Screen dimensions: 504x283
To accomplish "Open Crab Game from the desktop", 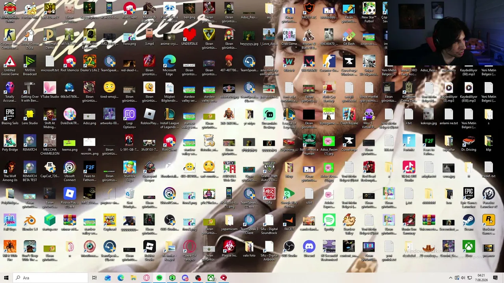I will [289, 37].
